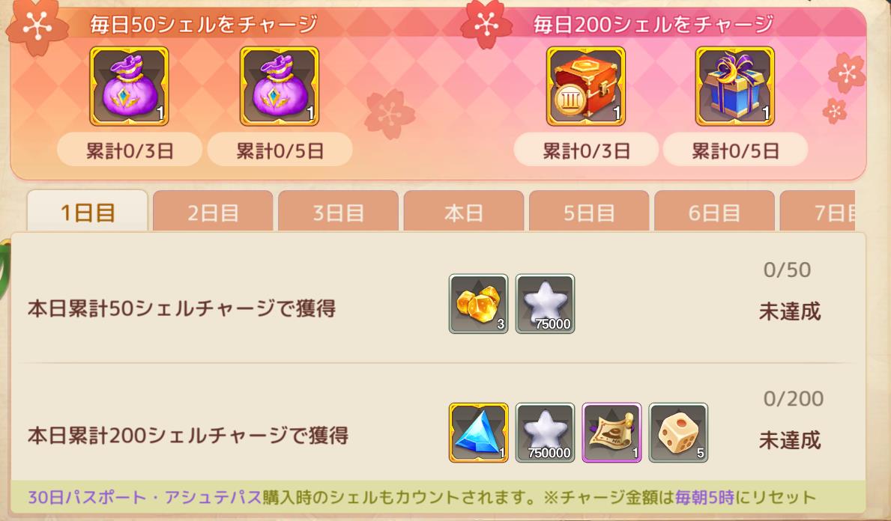Select the red treasure chest III reward
Image resolution: width=891 pixels, height=521 pixels.
click(585, 85)
